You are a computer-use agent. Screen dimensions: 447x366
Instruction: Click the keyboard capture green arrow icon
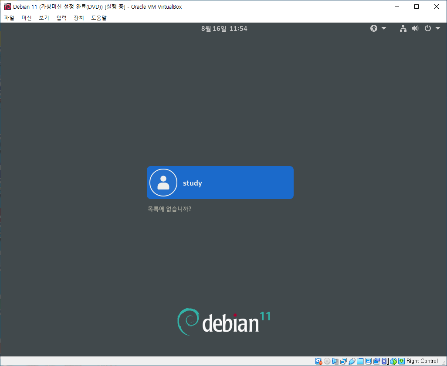pyautogui.click(x=401, y=361)
